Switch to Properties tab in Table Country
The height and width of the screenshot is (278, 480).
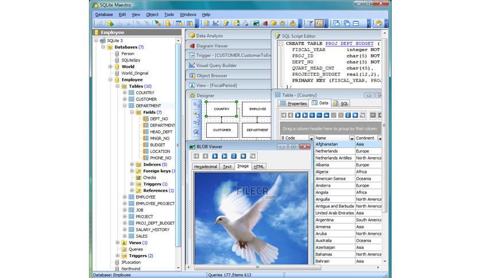coord(293,103)
